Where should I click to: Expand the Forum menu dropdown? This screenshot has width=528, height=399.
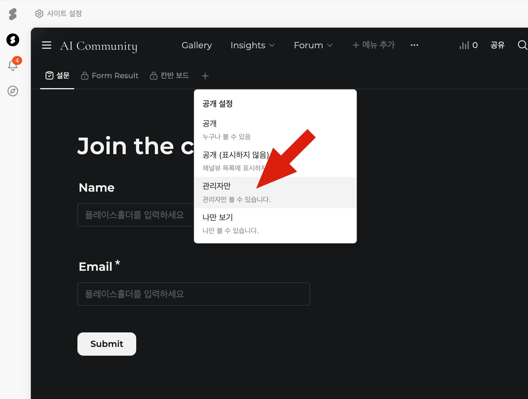[x=313, y=45]
